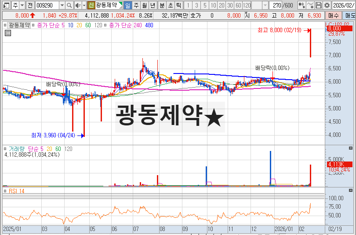Click the red 8,000 current price tag

coord(339,29)
